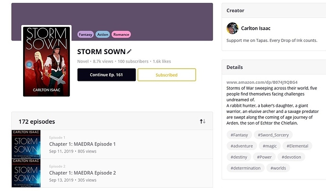Open Episode 1 thumbnail
This screenshot has height=192, width=326.
pyautogui.click(x=26, y=144)
